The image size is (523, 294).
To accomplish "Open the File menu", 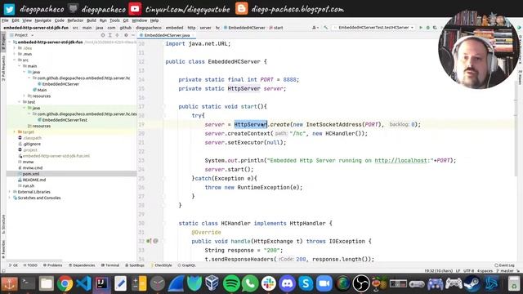I will pyautogui.click(x=5, y=20).
